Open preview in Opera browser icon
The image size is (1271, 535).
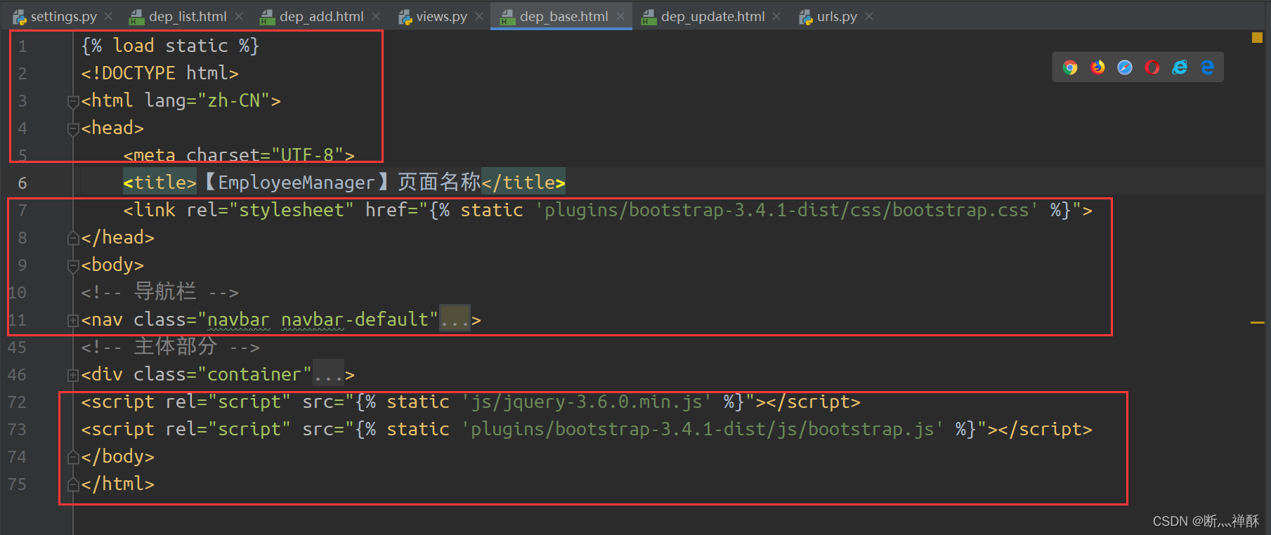point(1152,67)
